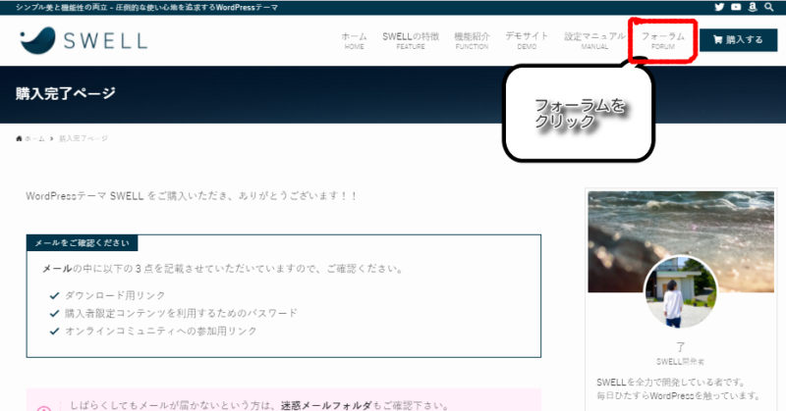Click the 迷惑メールフォルダ notice text
786x411 pixels.
click(x=326, y=405)
